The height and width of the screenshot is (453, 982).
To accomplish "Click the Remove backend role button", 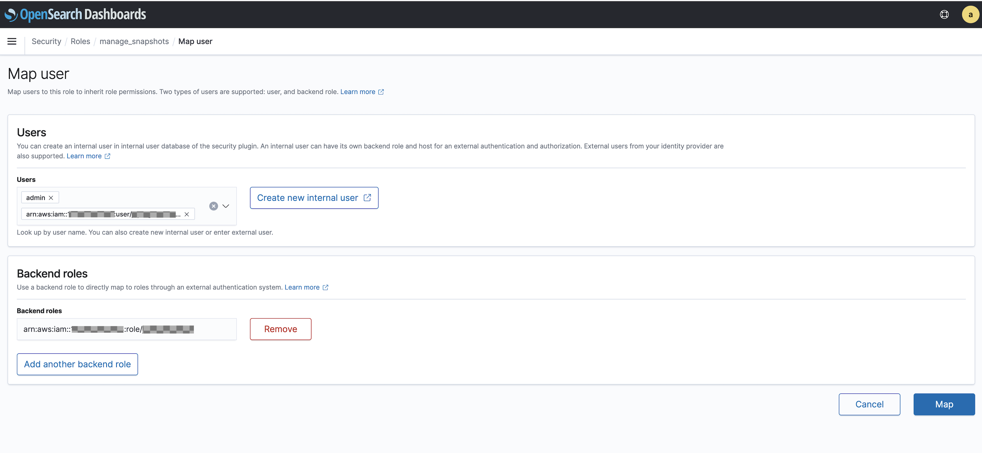I will click(281, 328).
